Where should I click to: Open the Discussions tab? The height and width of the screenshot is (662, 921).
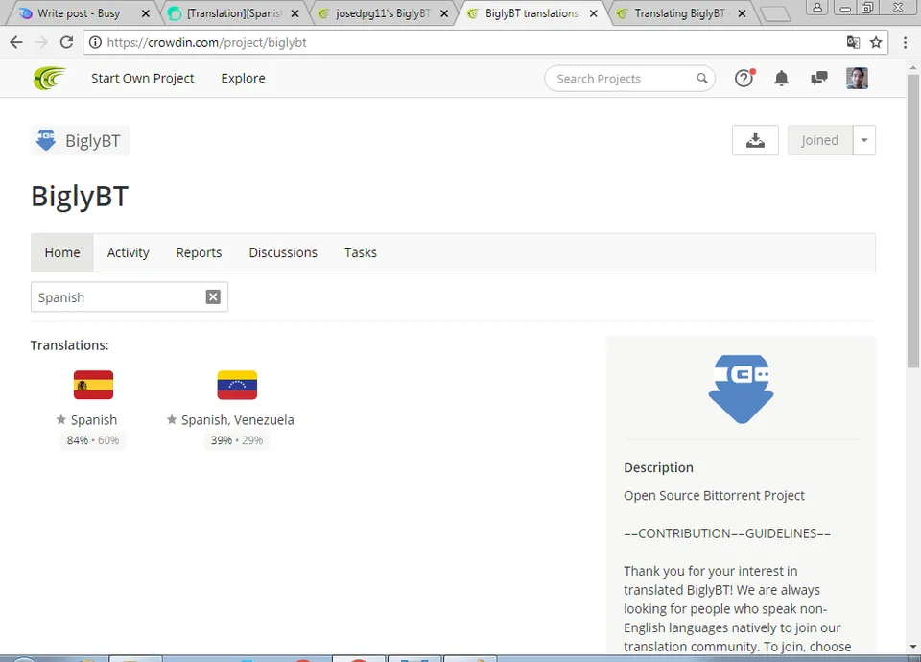[283, 252]
